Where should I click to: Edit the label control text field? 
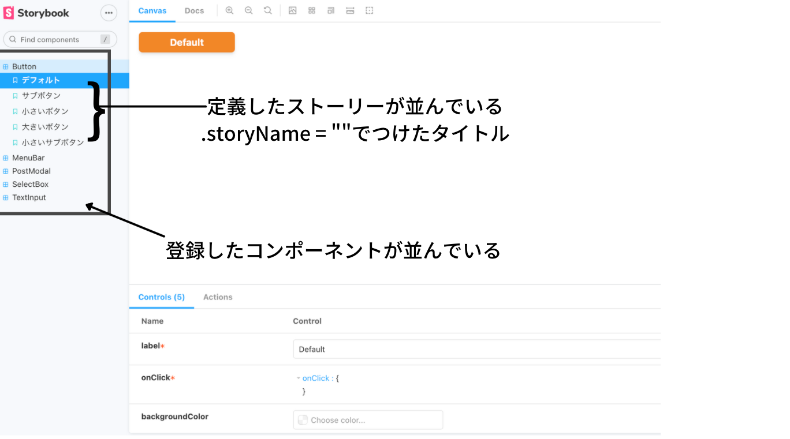click(476, 349)
